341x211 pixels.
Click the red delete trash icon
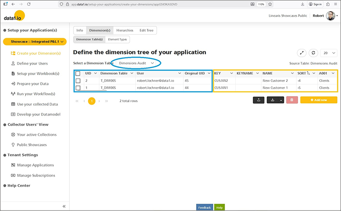pyautogui.click(x=292, y=100)
